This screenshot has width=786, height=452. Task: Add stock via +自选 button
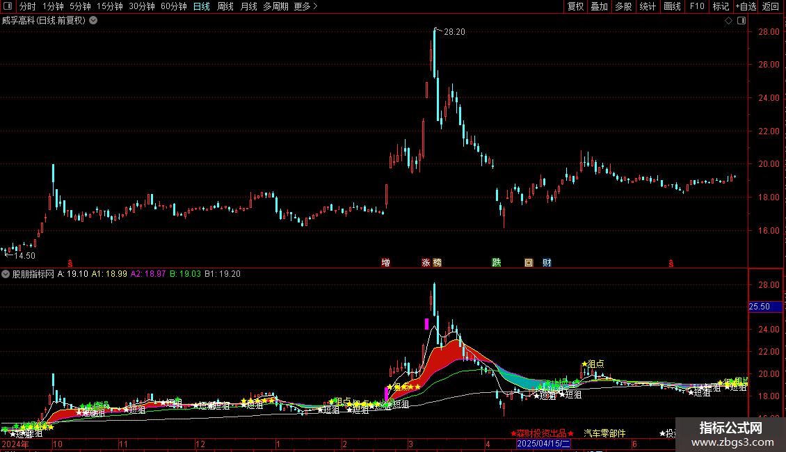click(746, 6)
